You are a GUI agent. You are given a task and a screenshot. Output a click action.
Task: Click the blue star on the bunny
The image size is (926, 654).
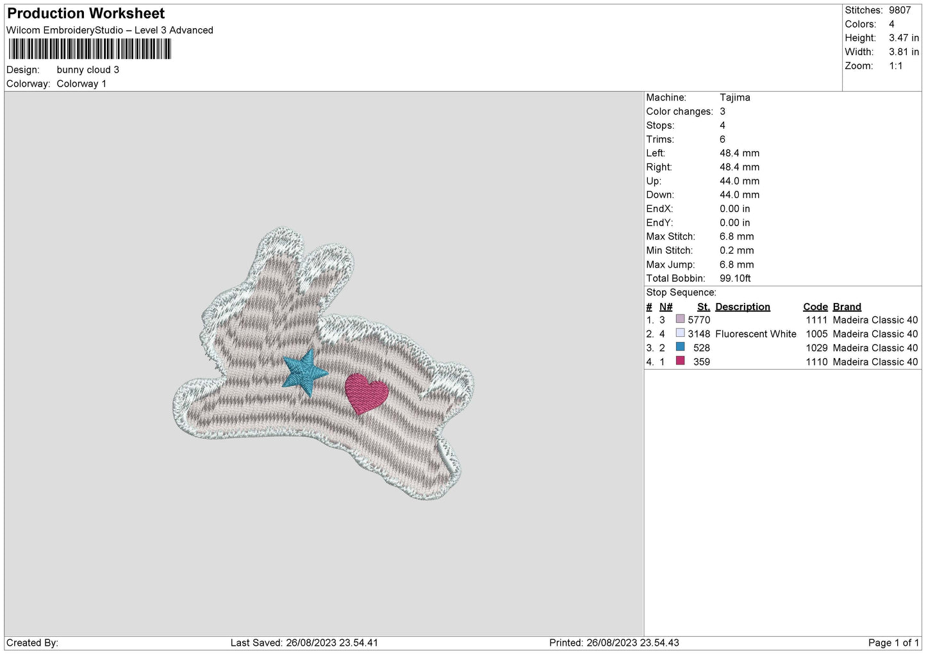[x=305, y=372]
